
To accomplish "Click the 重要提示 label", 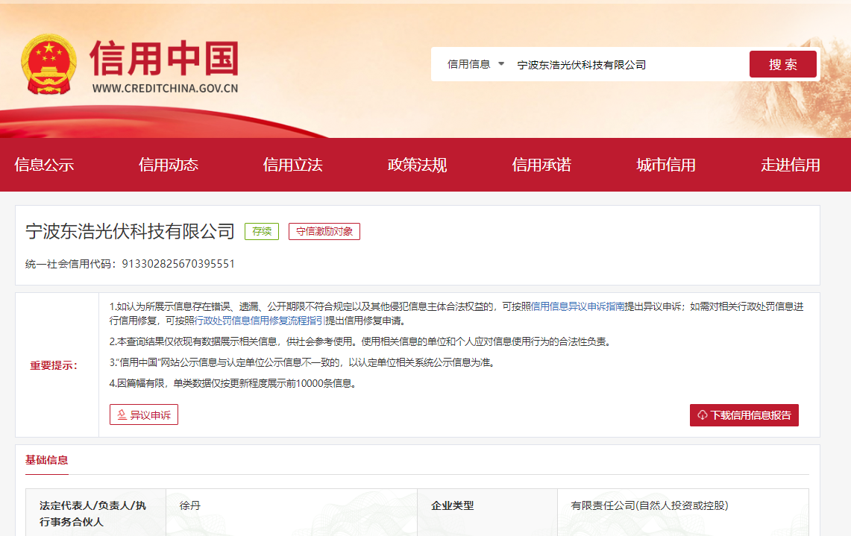I will pyautogui.click(x=54, y=365).
